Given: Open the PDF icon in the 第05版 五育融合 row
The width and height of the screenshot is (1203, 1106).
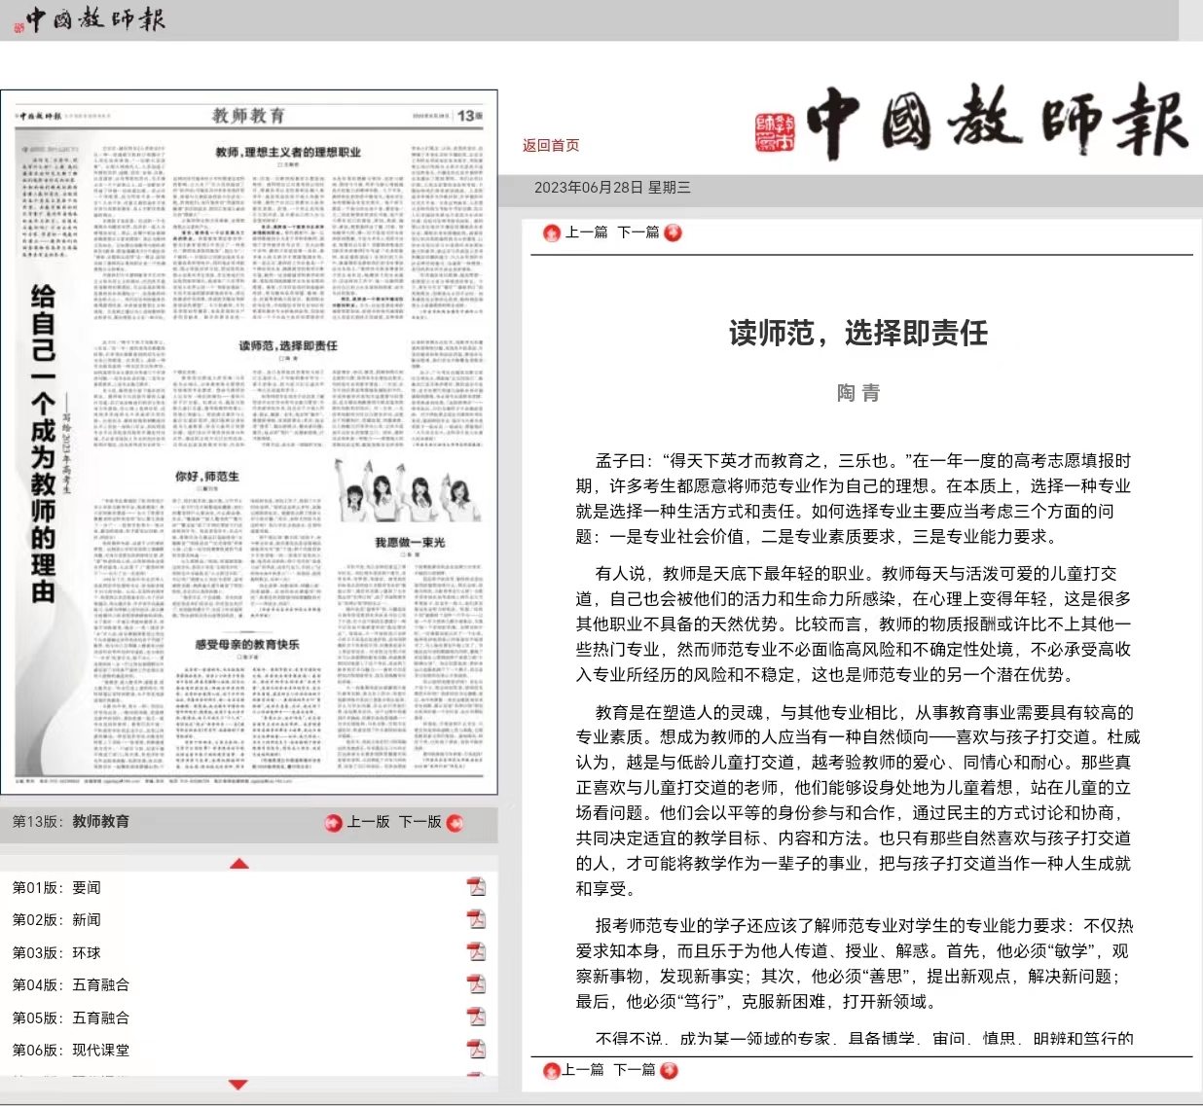Looking at the screenshot, I should pos(476,1017).
